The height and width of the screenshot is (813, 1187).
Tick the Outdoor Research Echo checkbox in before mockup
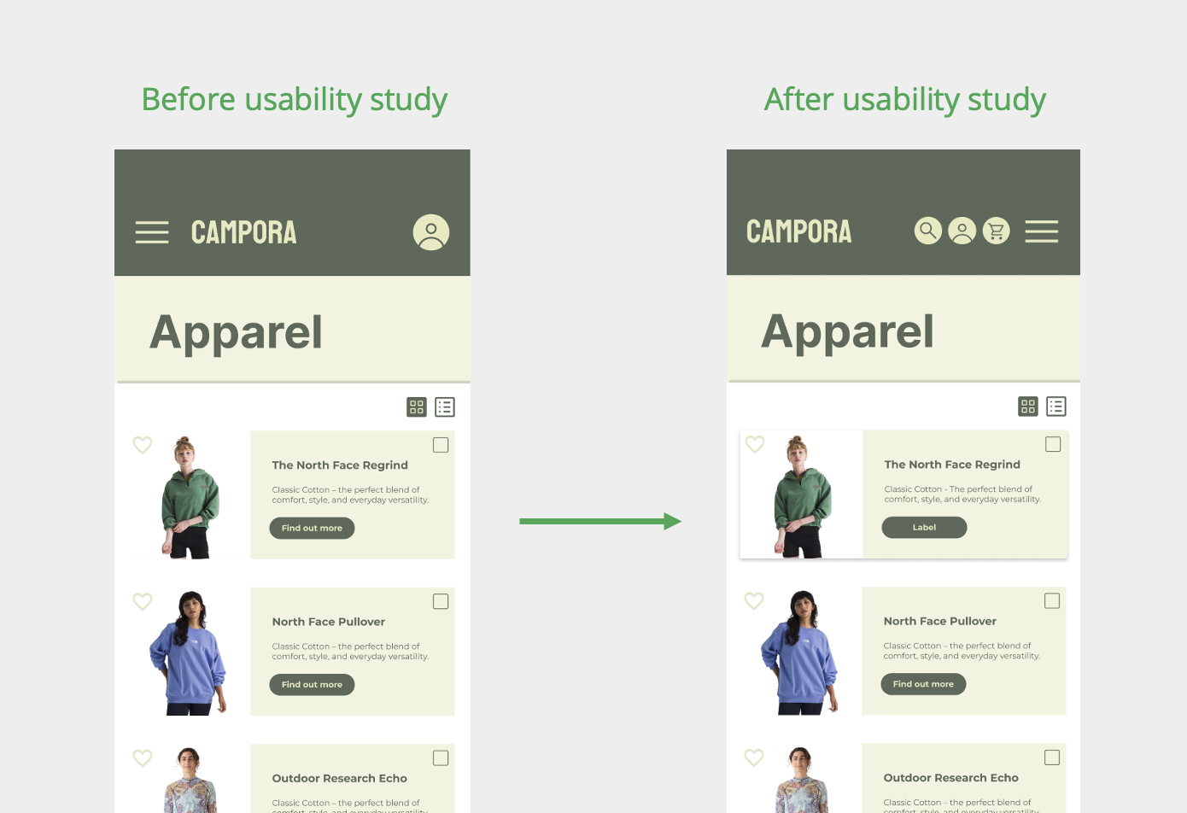441,758
